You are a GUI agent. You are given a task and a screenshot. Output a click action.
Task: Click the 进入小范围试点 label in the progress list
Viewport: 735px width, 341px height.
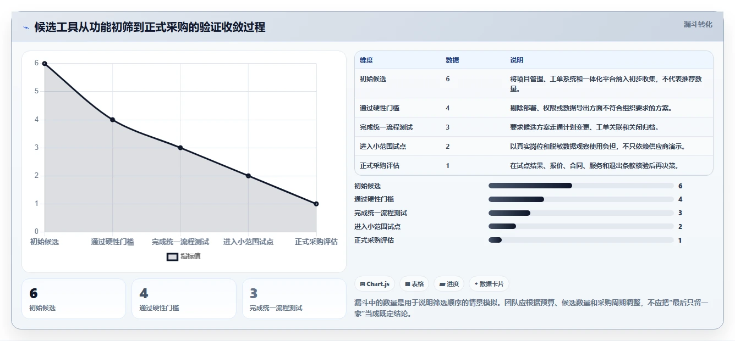click(377, 226)
